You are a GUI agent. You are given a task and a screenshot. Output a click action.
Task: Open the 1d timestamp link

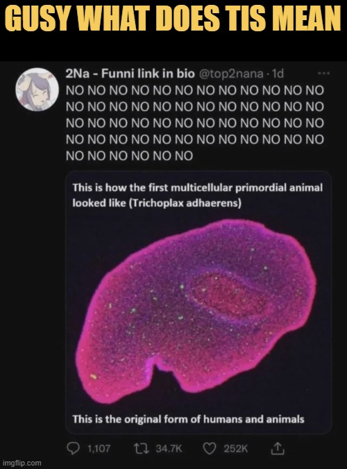coord(277,74)
